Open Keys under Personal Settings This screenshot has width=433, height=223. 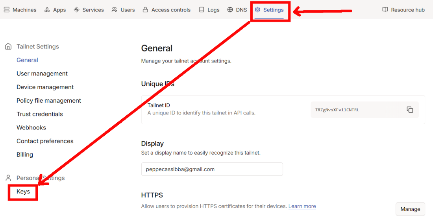23,192
